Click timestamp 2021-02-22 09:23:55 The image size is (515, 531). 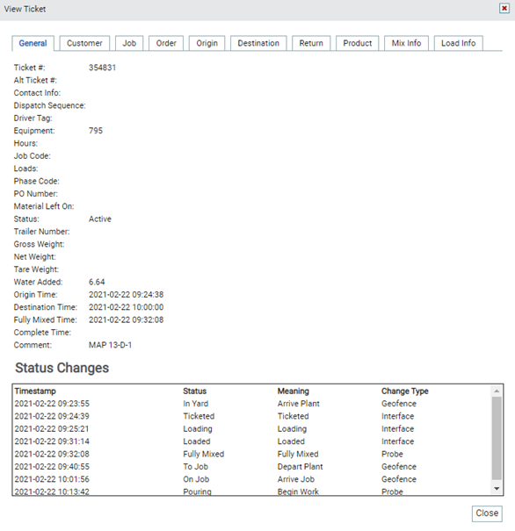click(52, 404)
